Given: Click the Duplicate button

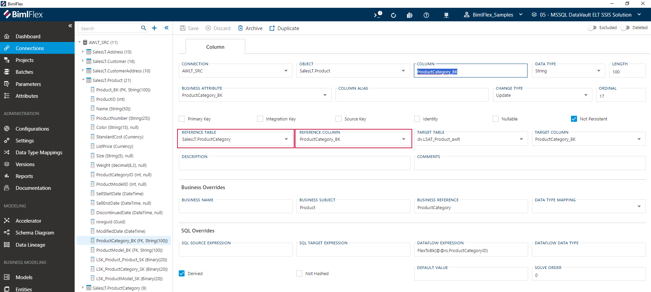Looking at the screenshot, I should tap(284, 28).
